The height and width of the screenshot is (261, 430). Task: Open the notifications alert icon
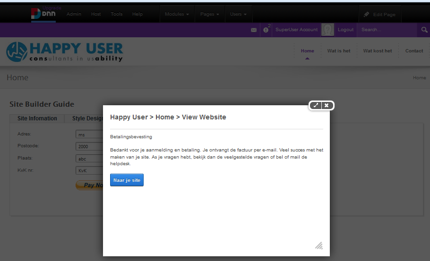click(x=266, y=30)
